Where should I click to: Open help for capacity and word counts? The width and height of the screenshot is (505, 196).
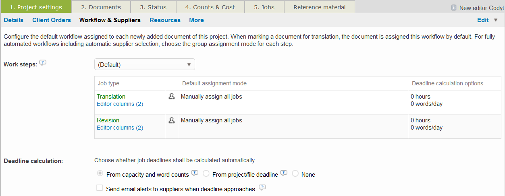[x=195, y=173]
